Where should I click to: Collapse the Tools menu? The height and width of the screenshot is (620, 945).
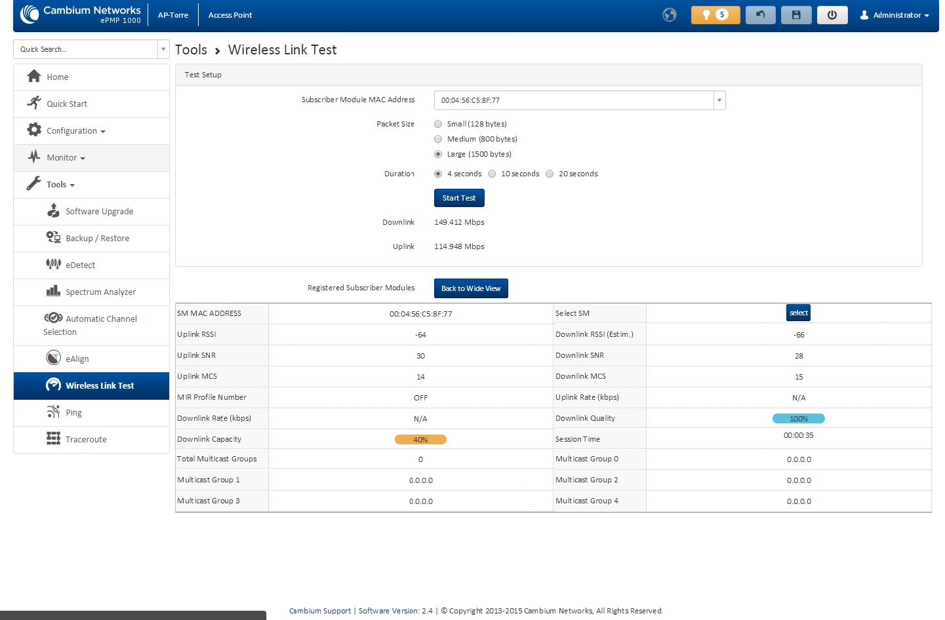tap(91, 185)
